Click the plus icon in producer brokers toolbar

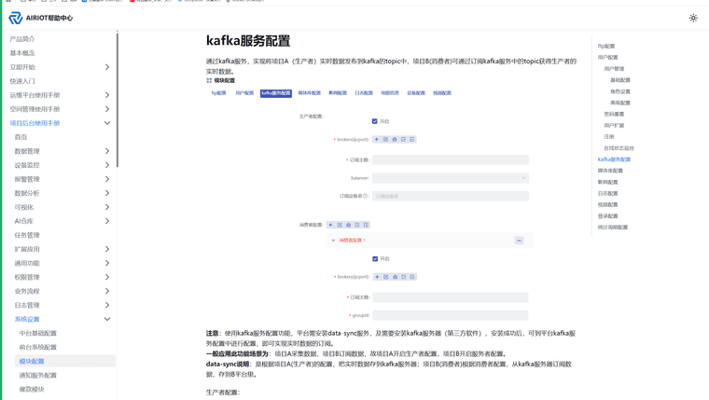[x=377, y=140]
